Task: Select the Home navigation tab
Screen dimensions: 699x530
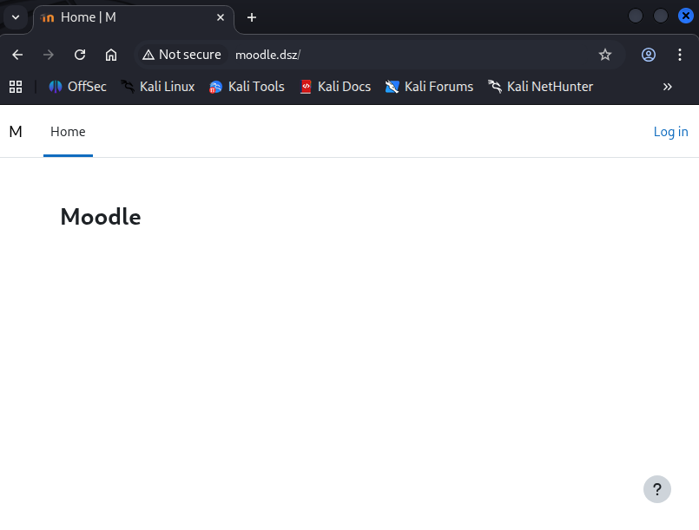Action: [x=68, y=132]
